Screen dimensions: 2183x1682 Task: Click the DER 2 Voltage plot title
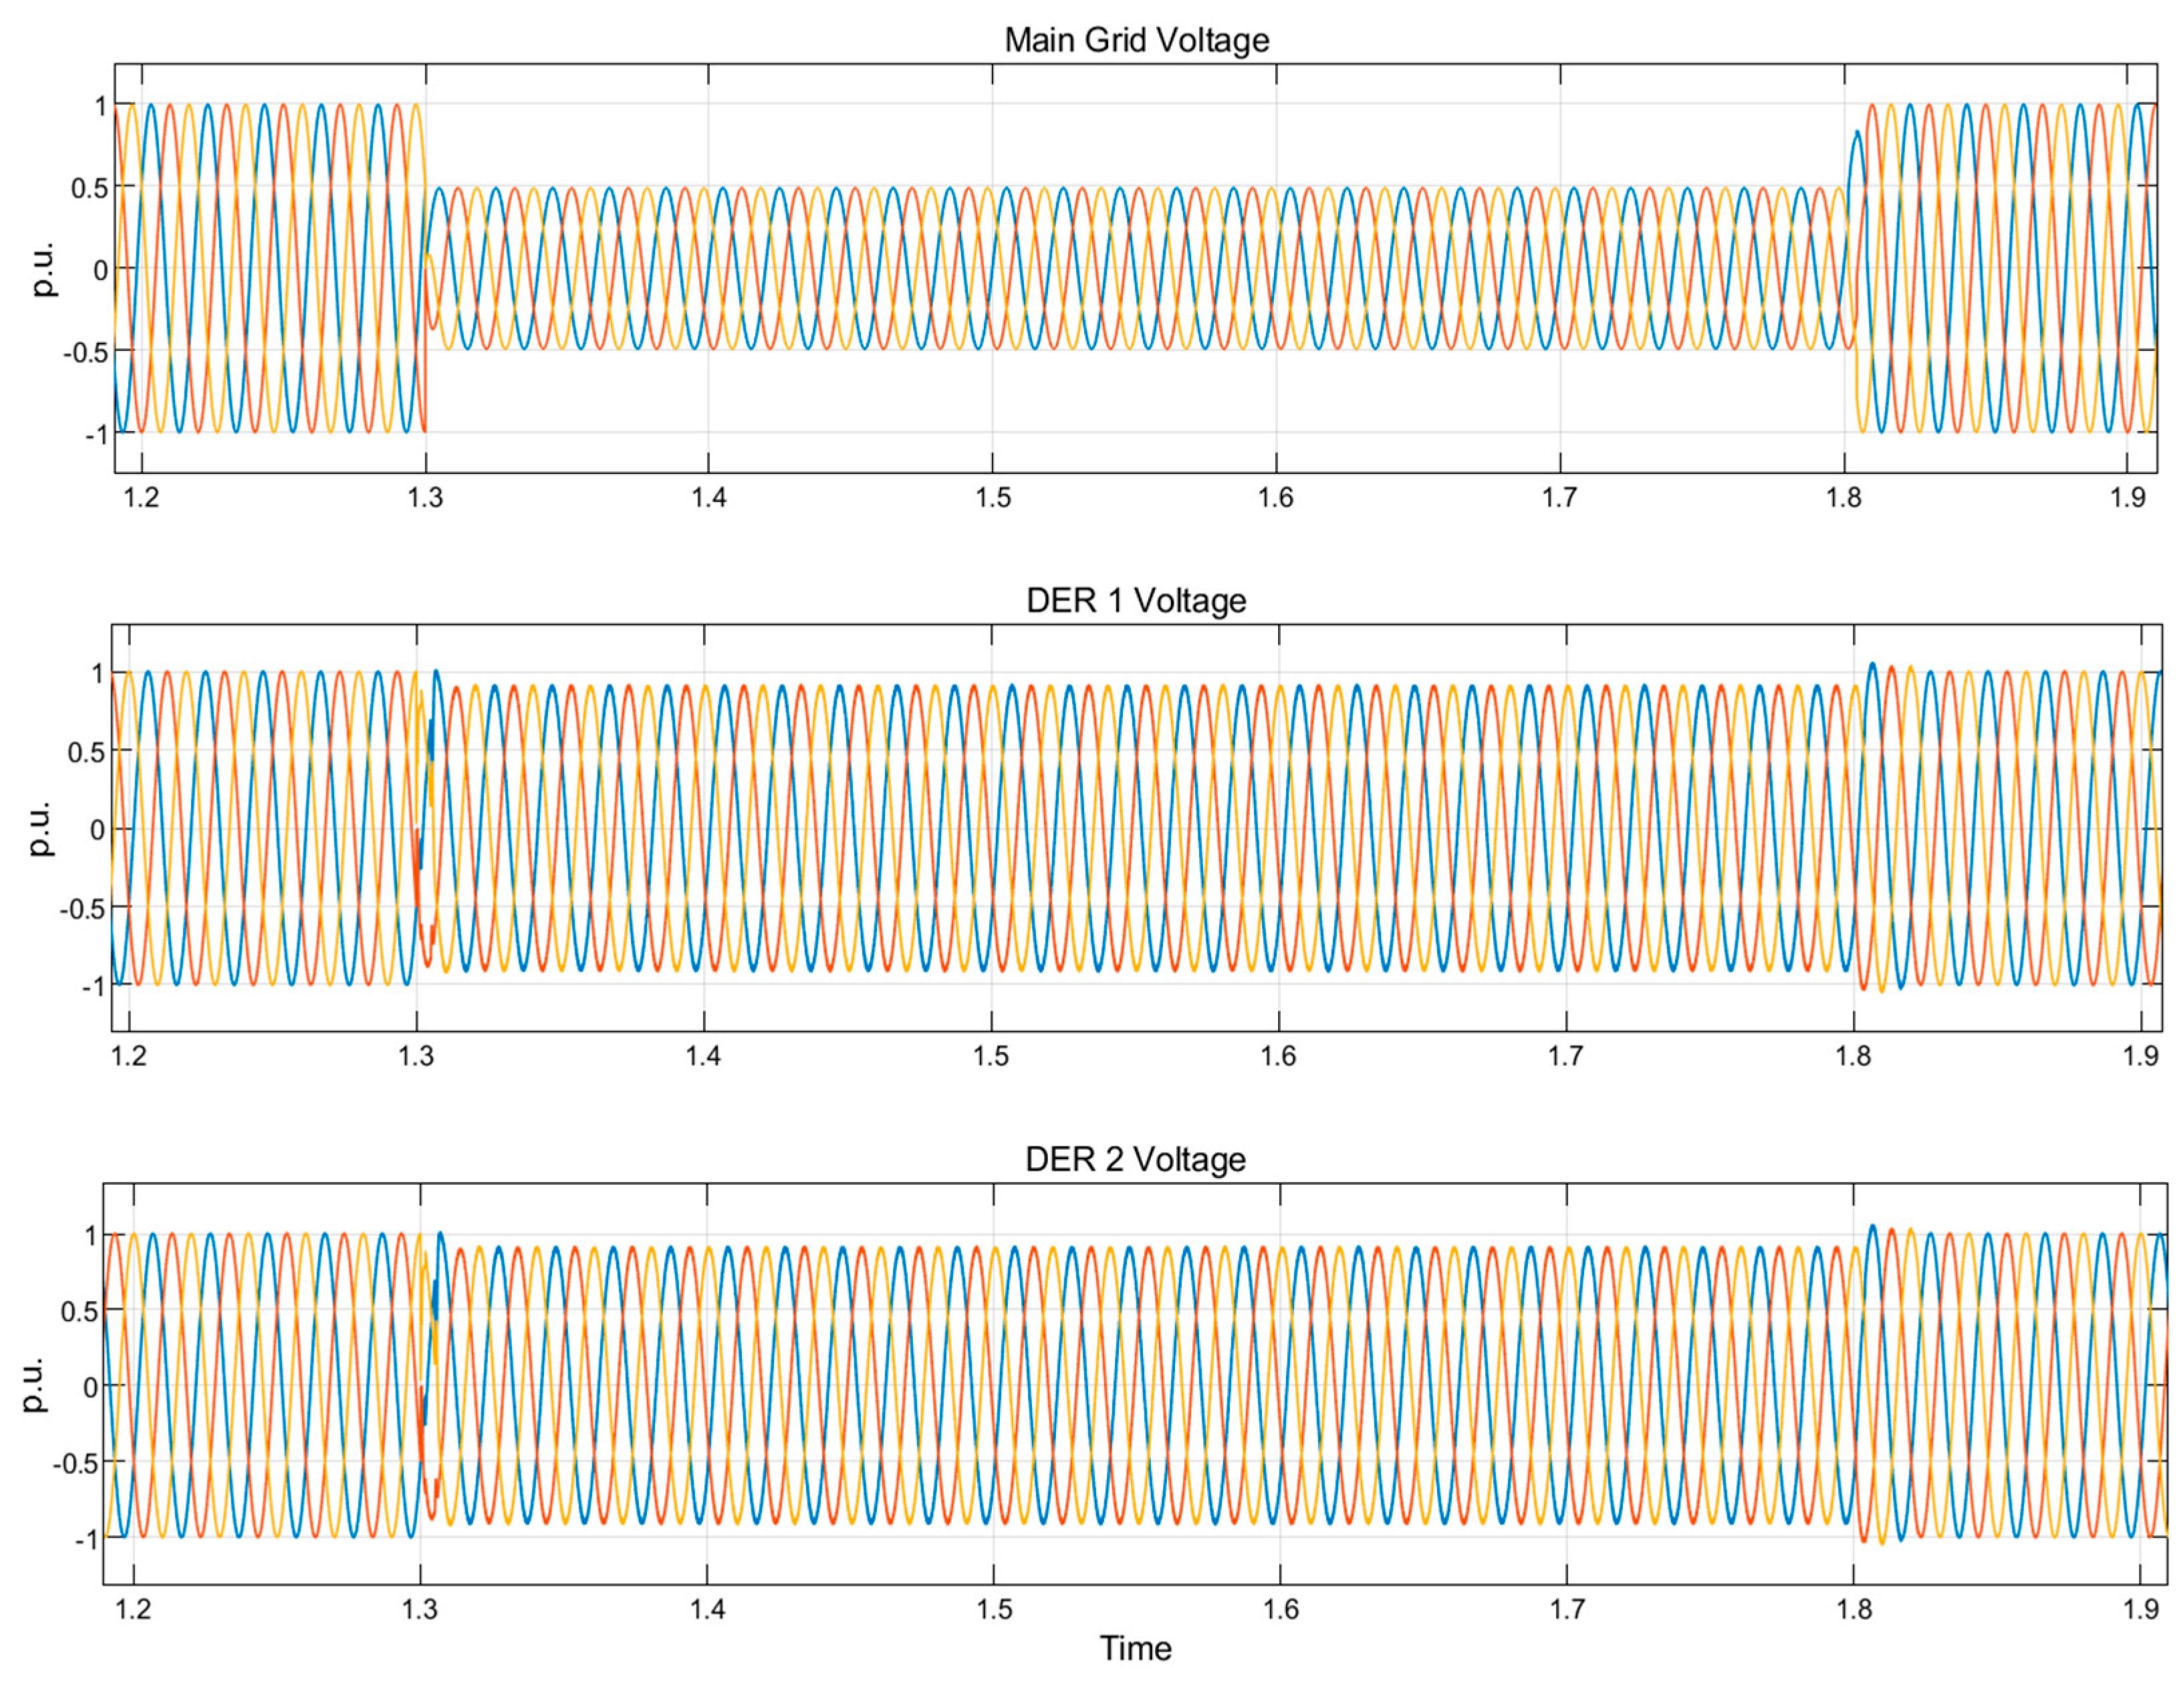pyautogui.click(x=1136, y=1159)
